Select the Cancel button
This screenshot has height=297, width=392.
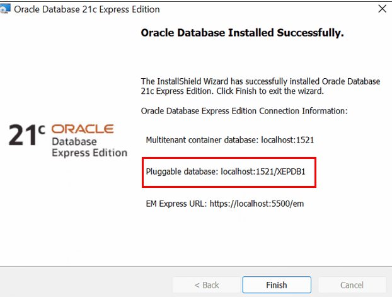point(352,285)
